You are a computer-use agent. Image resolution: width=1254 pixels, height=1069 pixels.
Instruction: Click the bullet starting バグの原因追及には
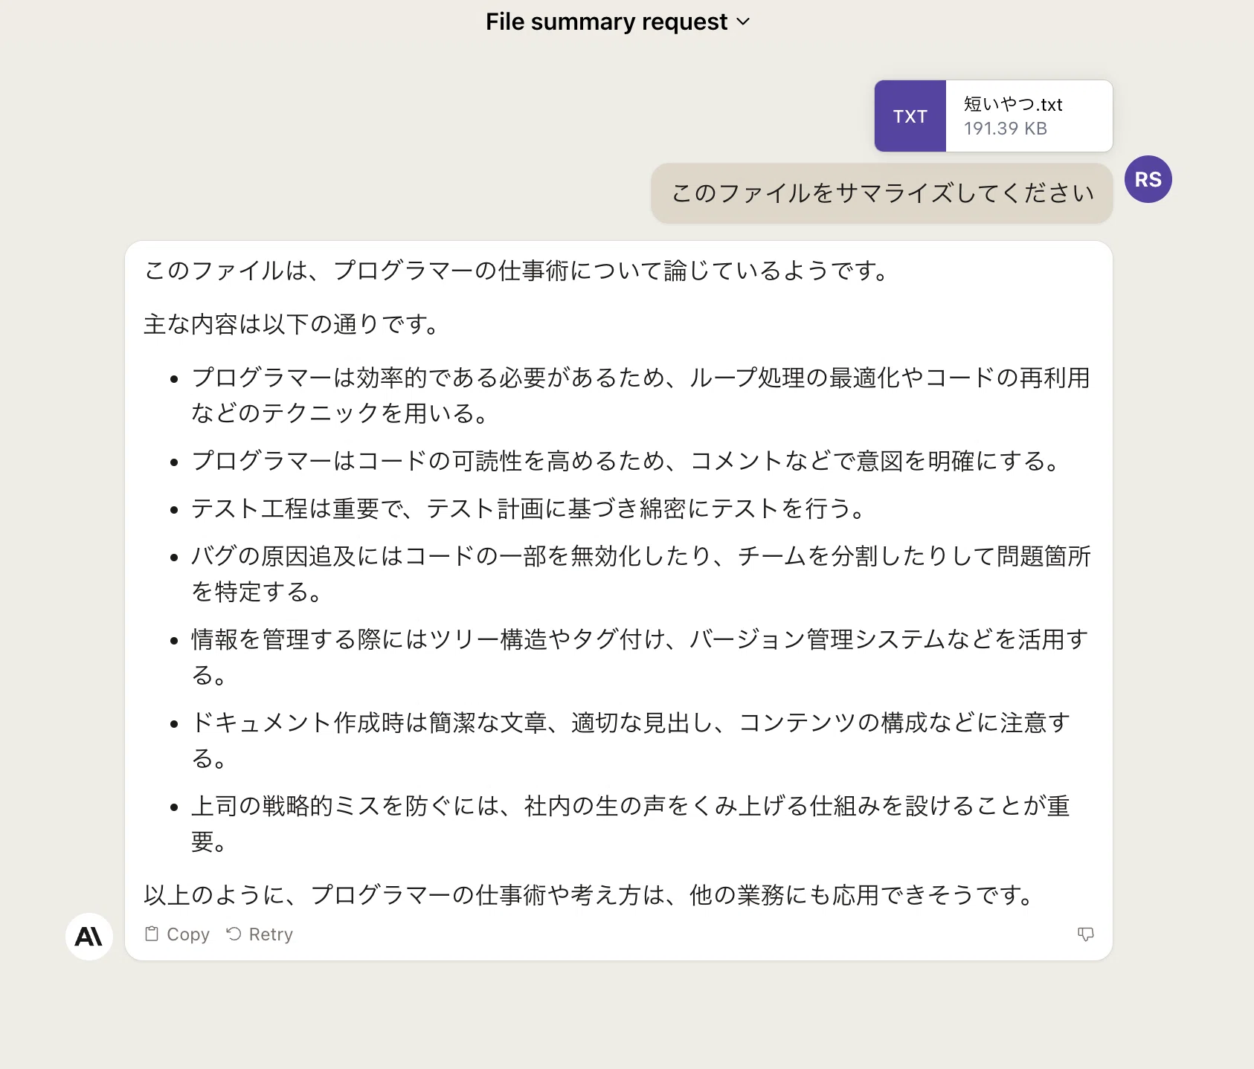[x=641, y=574]
